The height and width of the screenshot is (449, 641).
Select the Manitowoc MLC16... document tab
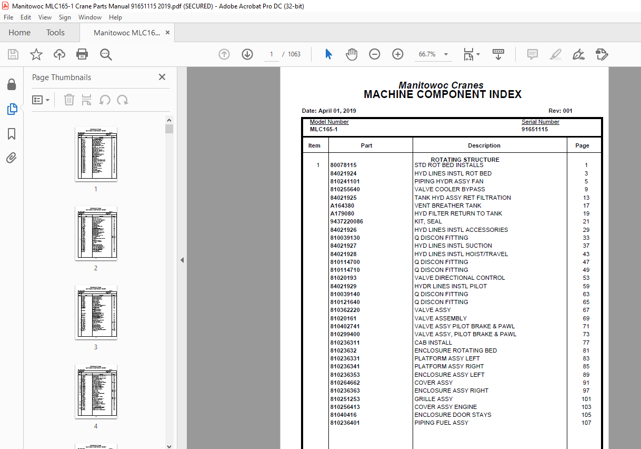click(127, 33)
